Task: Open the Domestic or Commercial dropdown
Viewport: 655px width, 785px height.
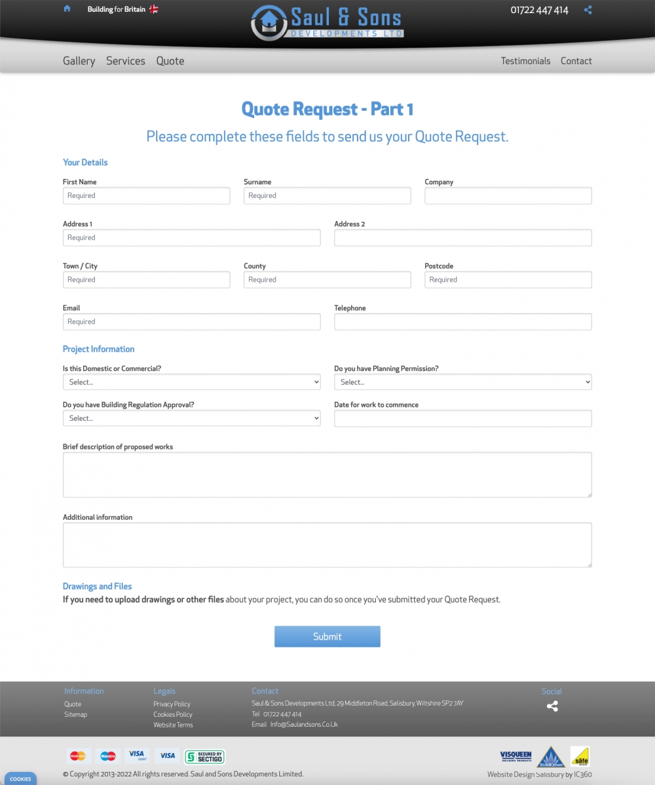Action: pyautogui.click(x=191, y=382)
